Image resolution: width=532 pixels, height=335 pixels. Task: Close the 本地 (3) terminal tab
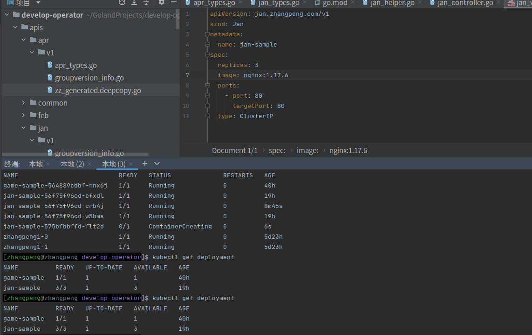(131, 164)
